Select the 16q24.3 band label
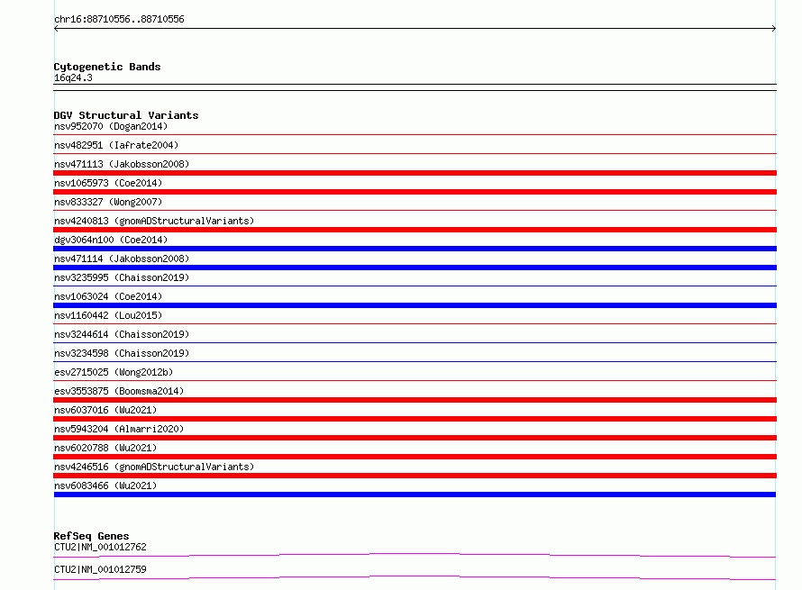 coord(73,77)
